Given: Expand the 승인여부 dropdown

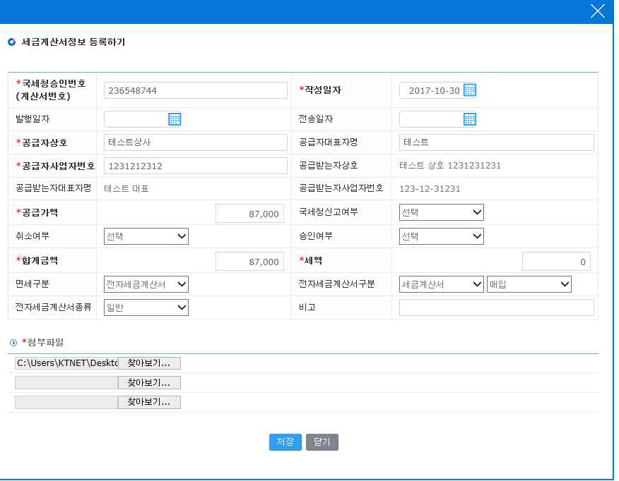Looking at the screenshot, I should pos(442,236).
